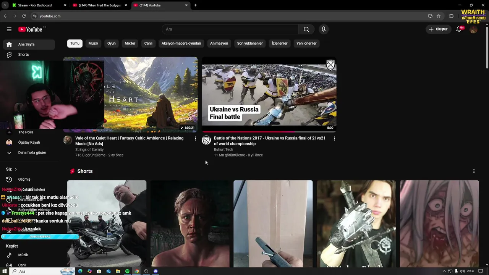Click the install app icon in the address bar
Screen dimensions: 489x275
click(430, 16)
